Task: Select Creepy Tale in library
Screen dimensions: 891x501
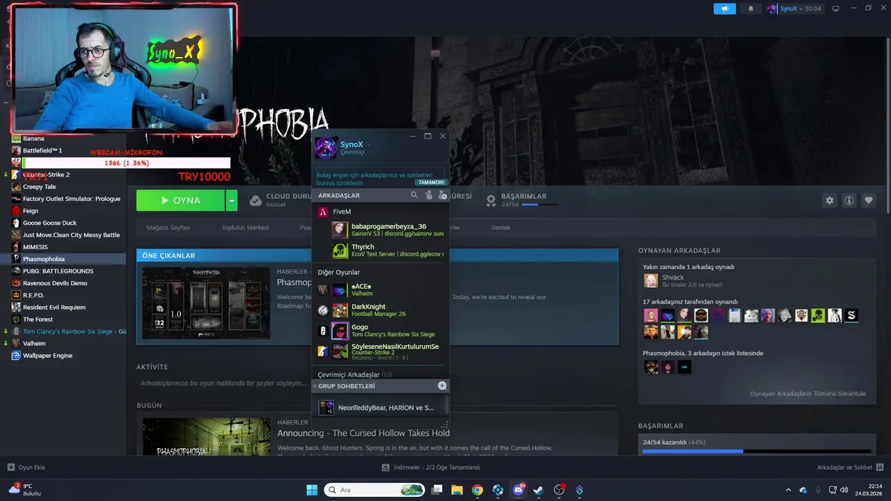Action: click(39, 186)
